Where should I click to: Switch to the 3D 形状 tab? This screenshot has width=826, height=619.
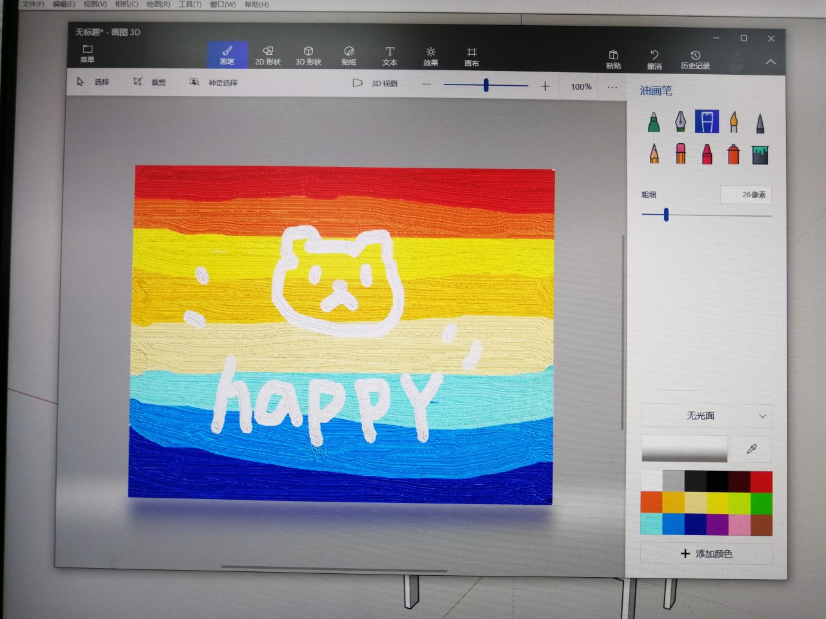(x=308, y=55)
